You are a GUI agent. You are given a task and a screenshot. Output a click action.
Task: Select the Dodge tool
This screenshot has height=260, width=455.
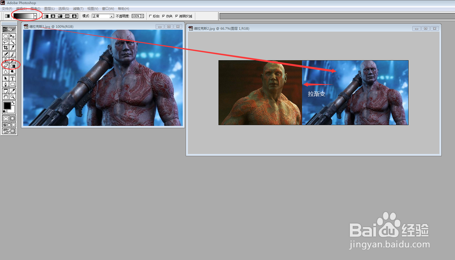pos(13,72)
